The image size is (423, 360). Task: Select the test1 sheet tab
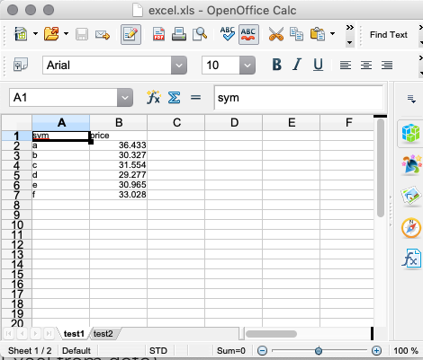coord(74,334)
